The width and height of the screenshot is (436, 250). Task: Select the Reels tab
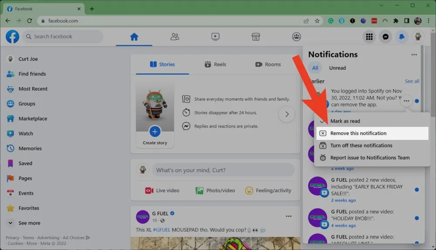215,64
